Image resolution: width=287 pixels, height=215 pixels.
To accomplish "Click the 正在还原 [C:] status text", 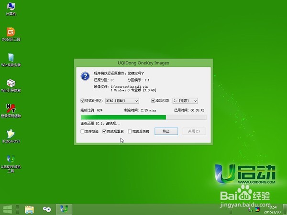I will pyautogui.click(x=100, y=123).
